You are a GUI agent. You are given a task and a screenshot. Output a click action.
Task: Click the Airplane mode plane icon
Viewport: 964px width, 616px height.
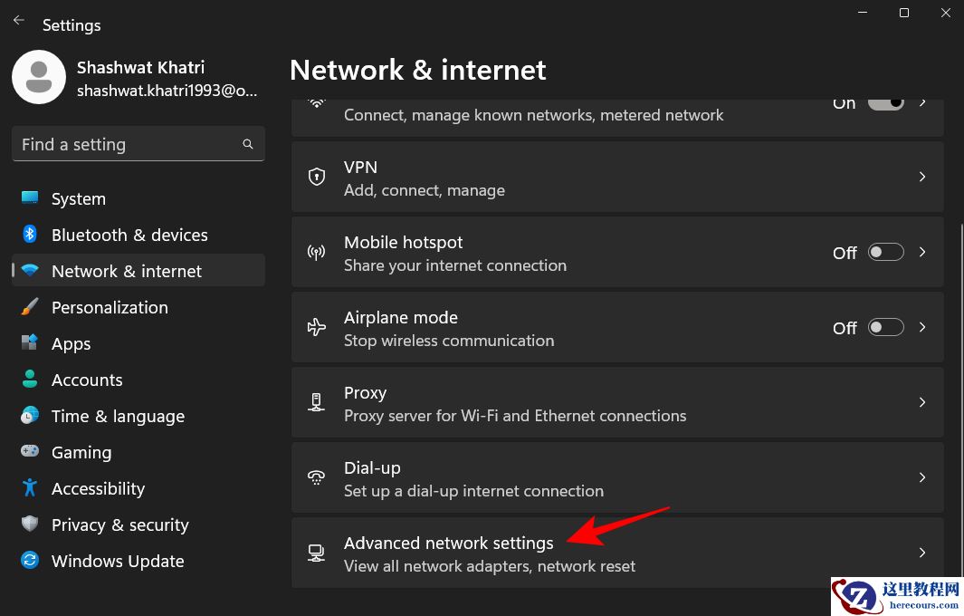(317, 328)
